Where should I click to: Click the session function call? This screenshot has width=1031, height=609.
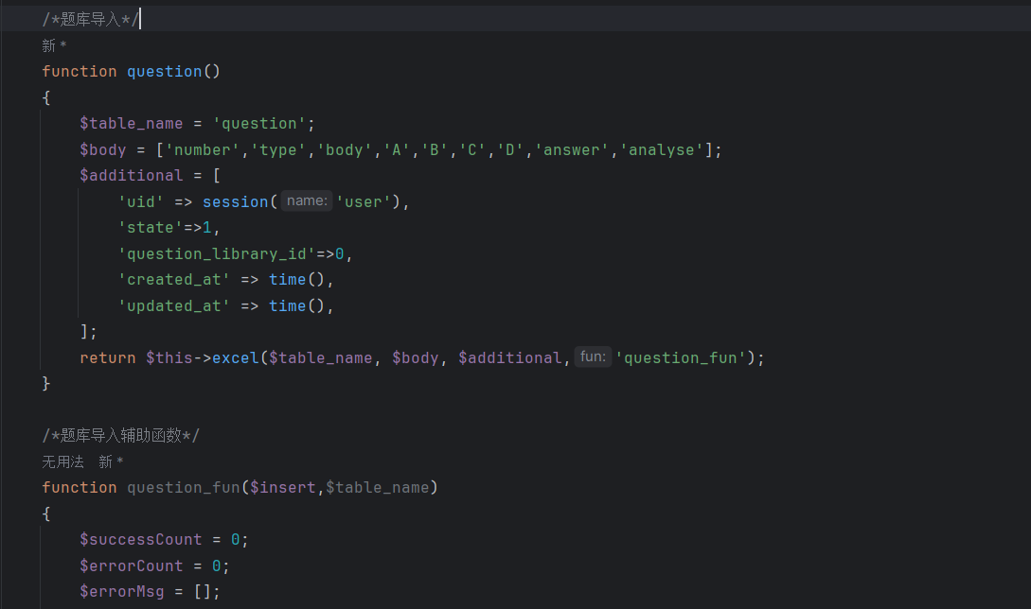(x=235, y=201)
